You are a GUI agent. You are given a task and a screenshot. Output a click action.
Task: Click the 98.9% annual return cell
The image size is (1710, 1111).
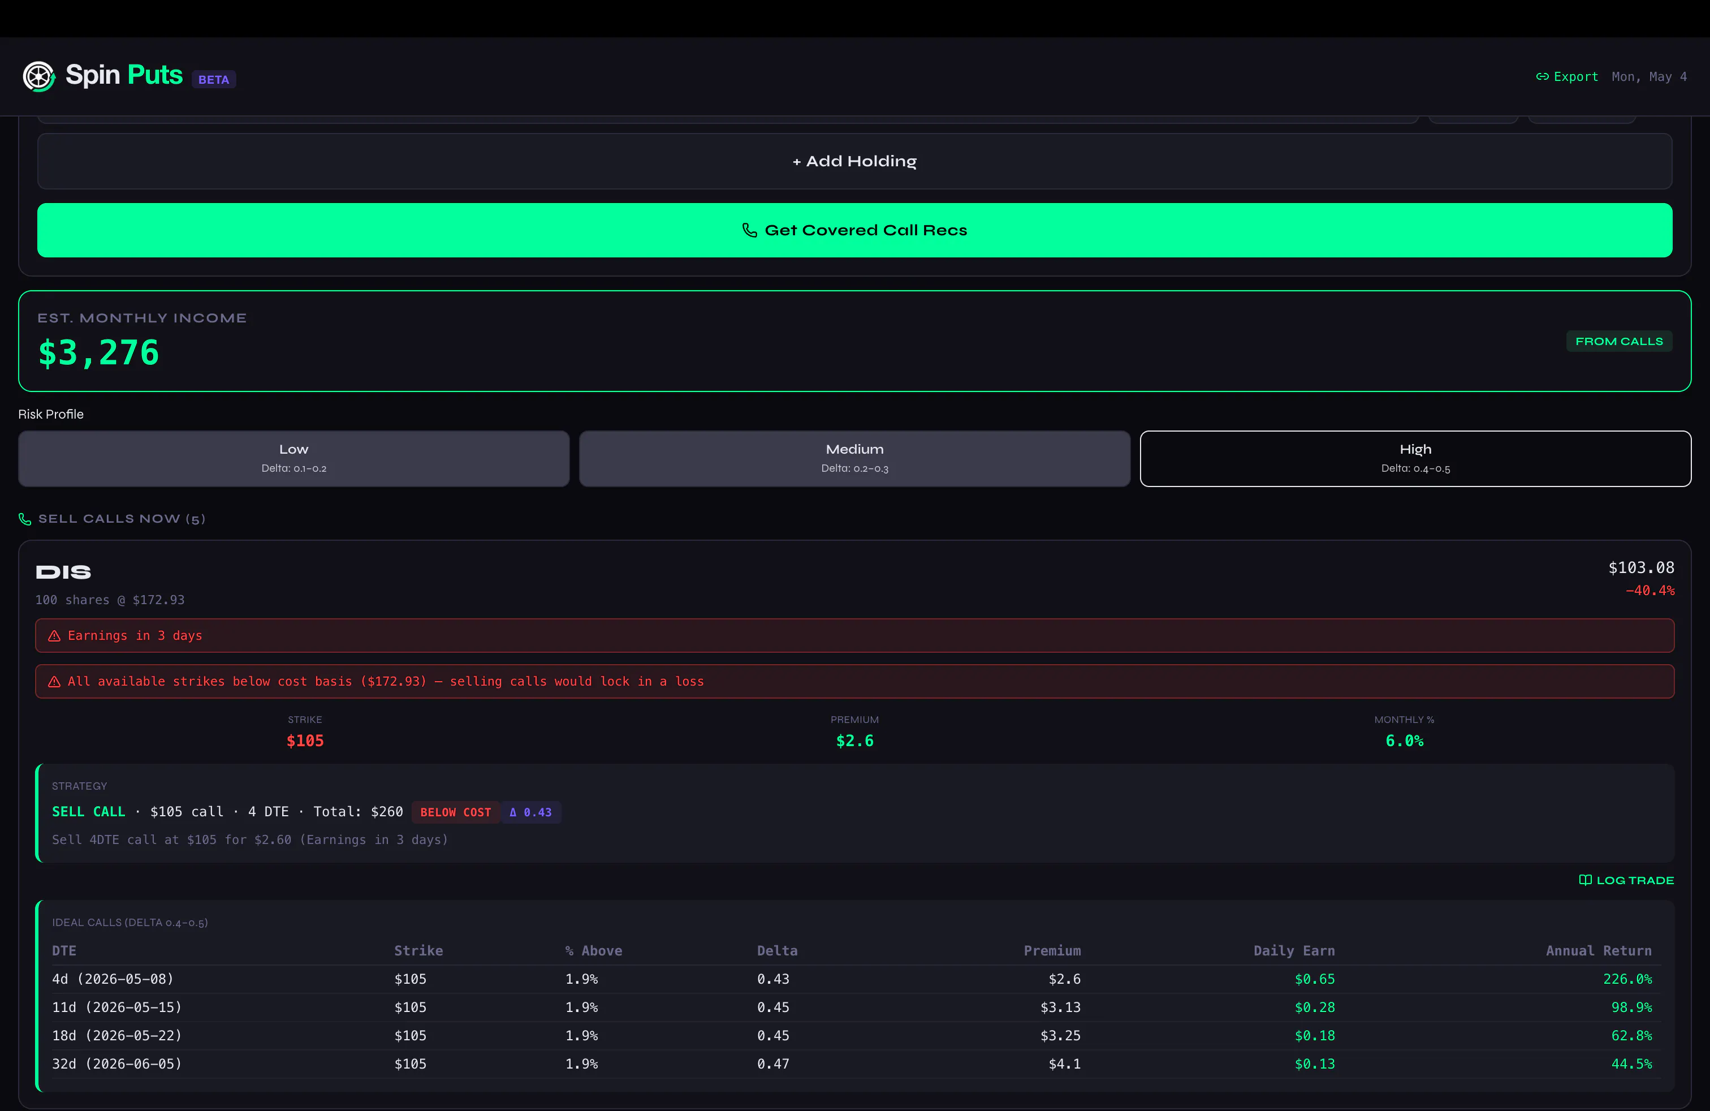tap(1632, 1007)
